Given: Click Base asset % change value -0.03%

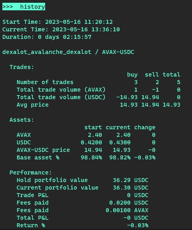Looking at the screenshot, I should [x=145, y=157].
